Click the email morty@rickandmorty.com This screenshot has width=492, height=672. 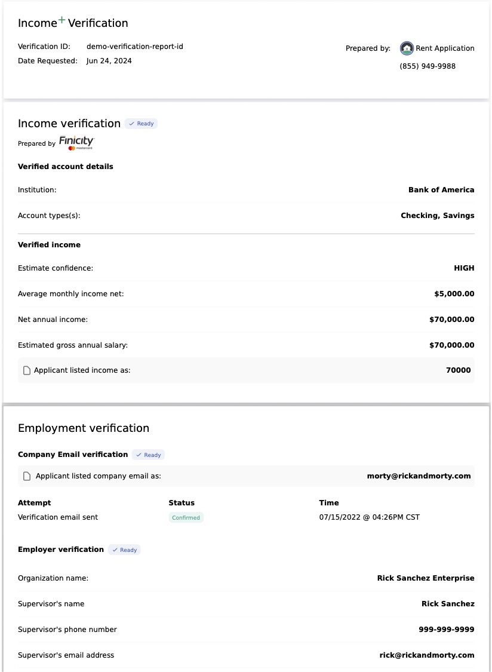point(419,476)
